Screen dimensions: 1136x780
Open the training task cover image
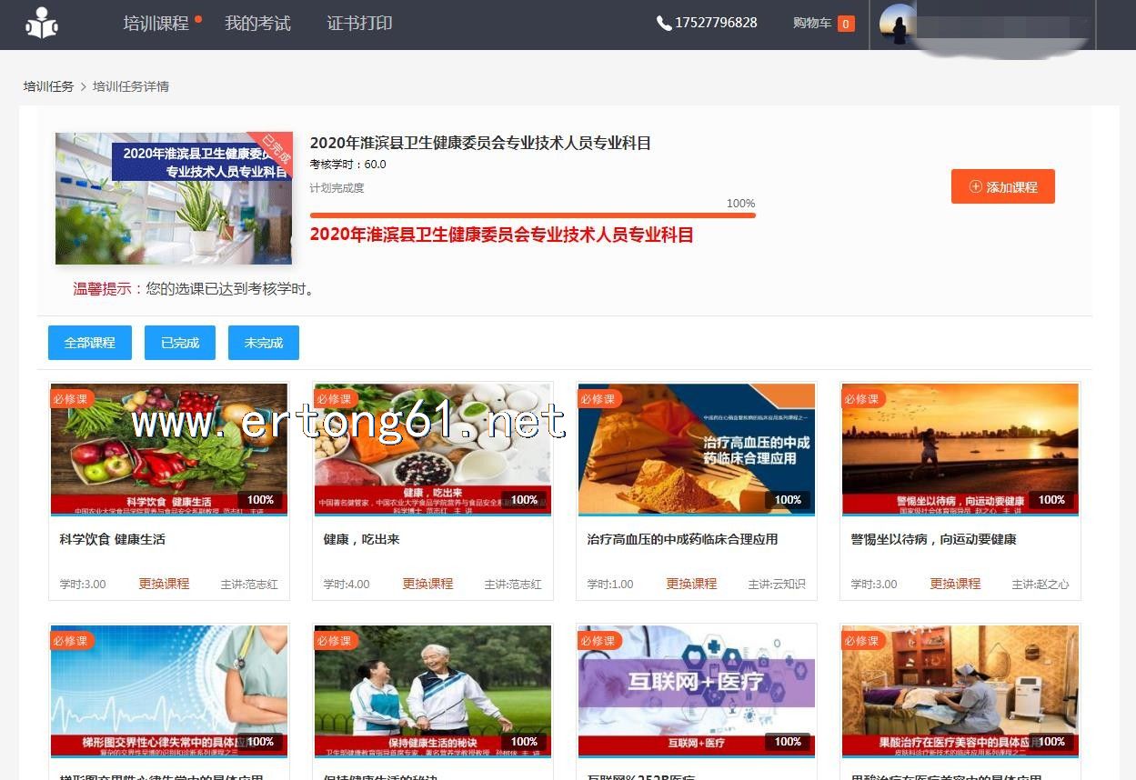pos(173,198)
